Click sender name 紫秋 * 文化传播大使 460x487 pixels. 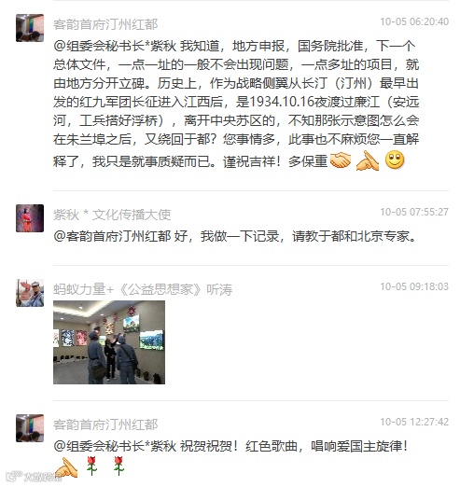point(112,215)
